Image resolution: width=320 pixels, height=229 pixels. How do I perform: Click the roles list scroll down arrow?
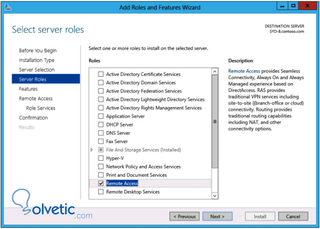point(215,195)
